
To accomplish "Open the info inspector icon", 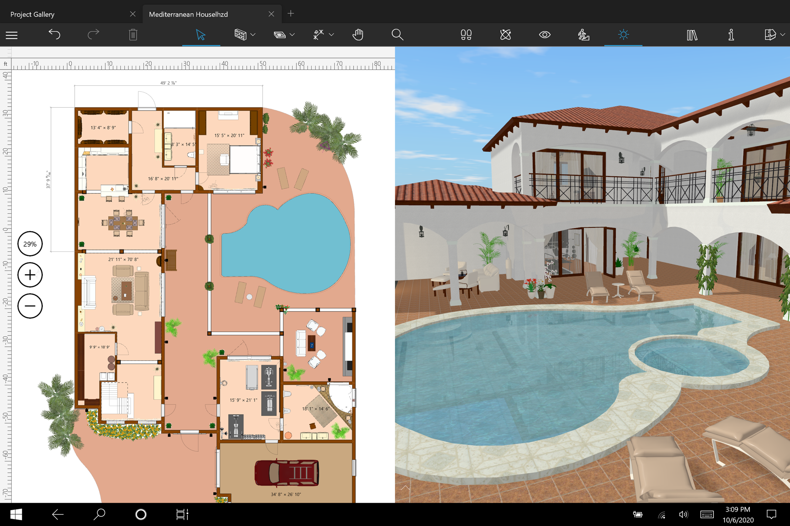I will coord(731,35).
